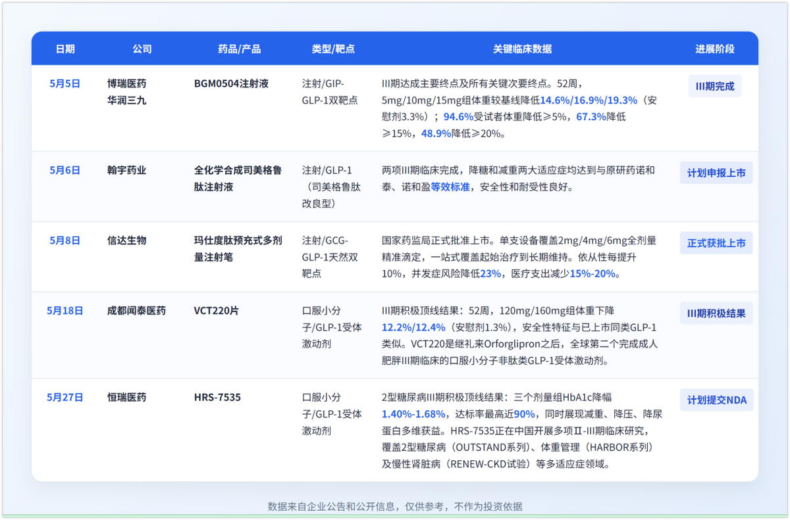Click the highlighted 67.3% figure
Screen dimensions: 790x520
tap(591, 117)
